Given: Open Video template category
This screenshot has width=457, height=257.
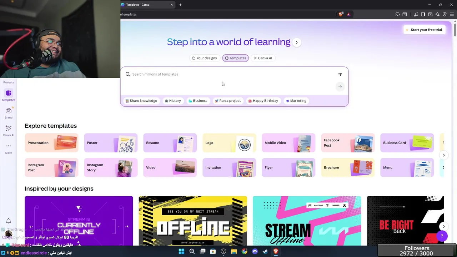Looking at the screenshot, I should 170,167.
